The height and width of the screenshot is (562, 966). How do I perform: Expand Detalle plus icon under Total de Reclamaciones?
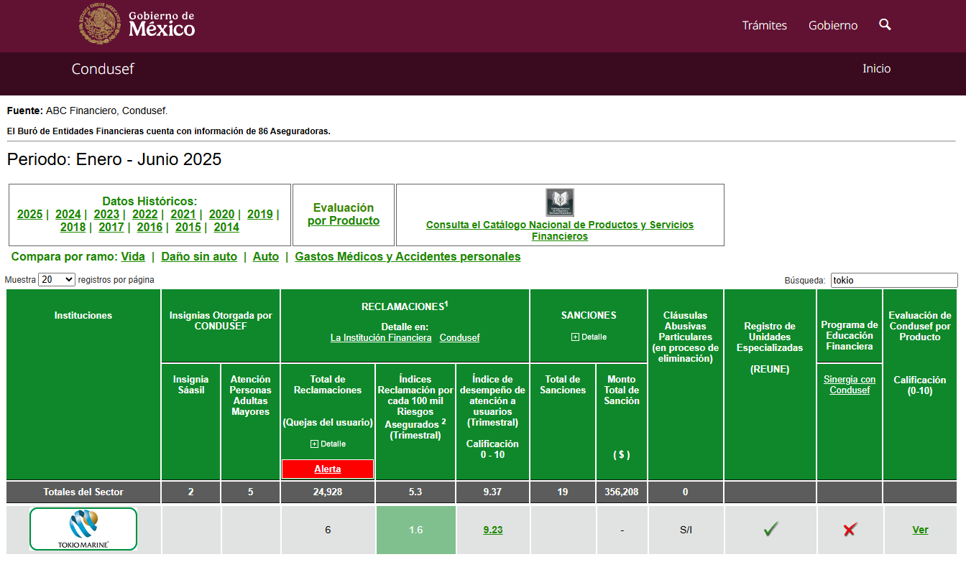314,444
